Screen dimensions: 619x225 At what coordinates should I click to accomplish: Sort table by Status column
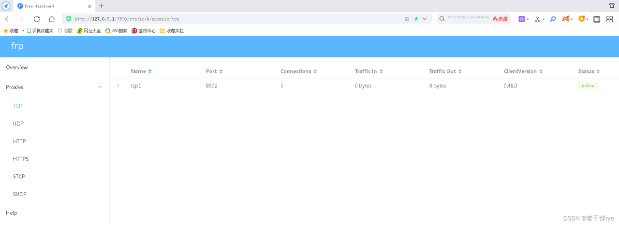589,71
